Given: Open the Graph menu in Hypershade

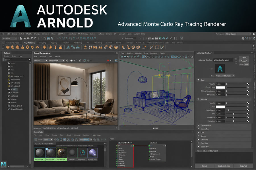Looking at the screenshot, I should click(x=69, y=135).
